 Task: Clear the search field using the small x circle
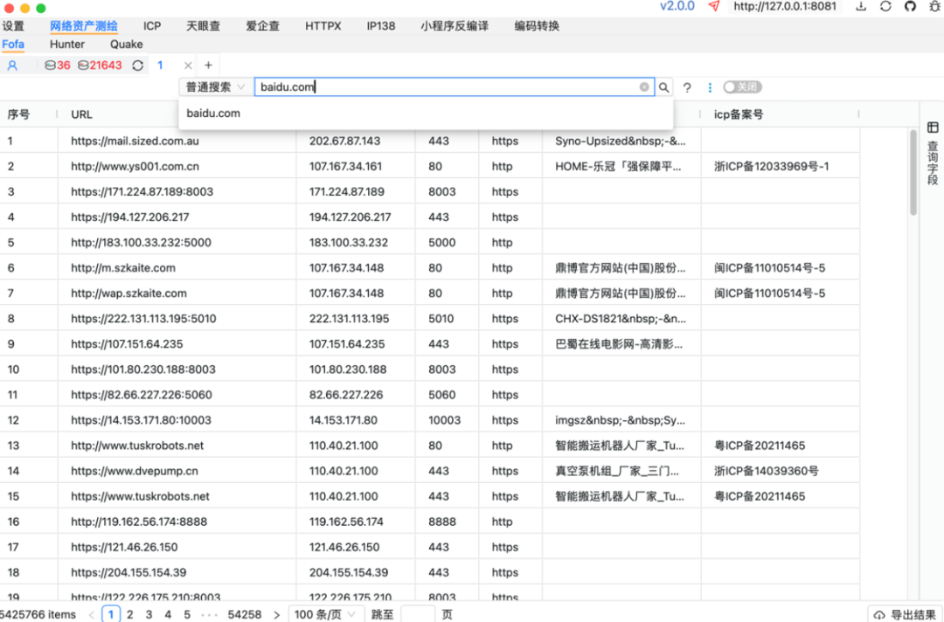click(x=643, y=87)
